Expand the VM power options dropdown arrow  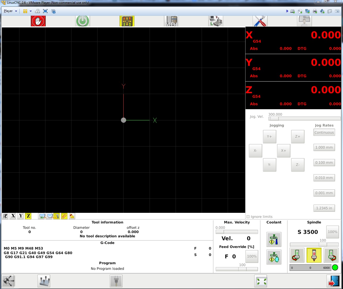click(x=31, y=11)
